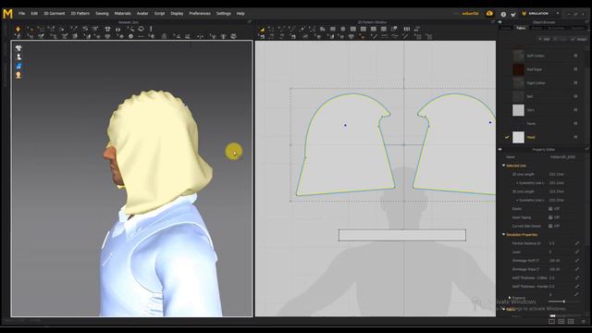This screenshot has width=592, height=333.
Task: Click avatar head icon in 3D viewport
Action: 18,75
